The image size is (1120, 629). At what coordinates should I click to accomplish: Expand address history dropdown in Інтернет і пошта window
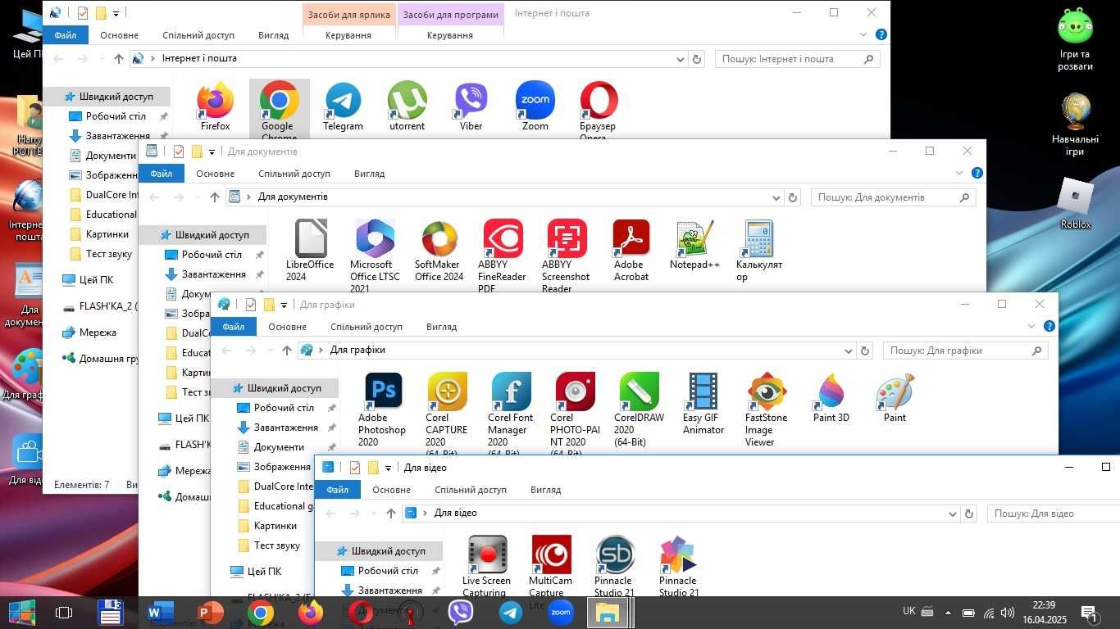(681, 59)
